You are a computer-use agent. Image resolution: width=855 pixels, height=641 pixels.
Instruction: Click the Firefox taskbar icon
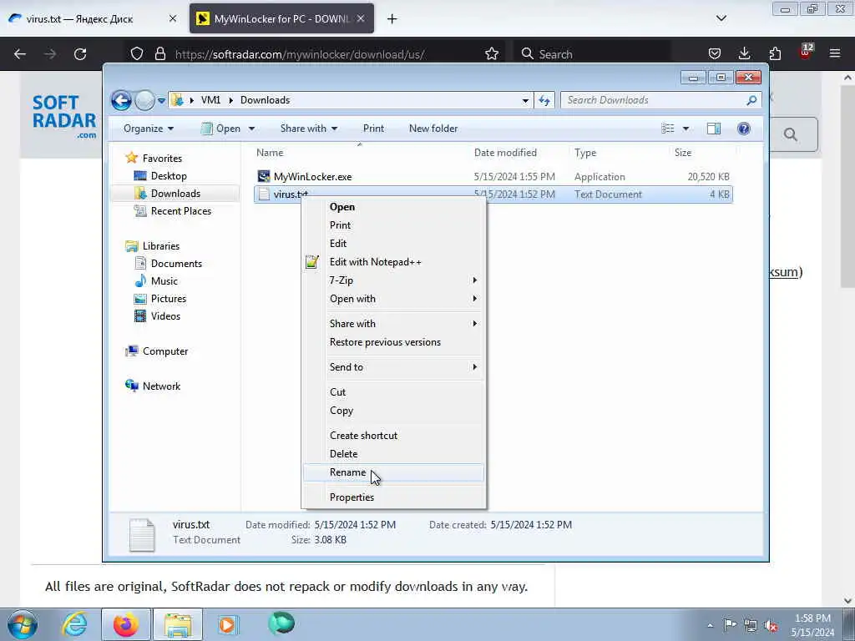point(125,624)
